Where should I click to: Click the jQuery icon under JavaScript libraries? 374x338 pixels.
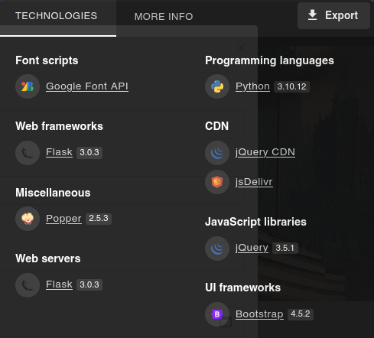pyautogui.click(x=217, y=249)
